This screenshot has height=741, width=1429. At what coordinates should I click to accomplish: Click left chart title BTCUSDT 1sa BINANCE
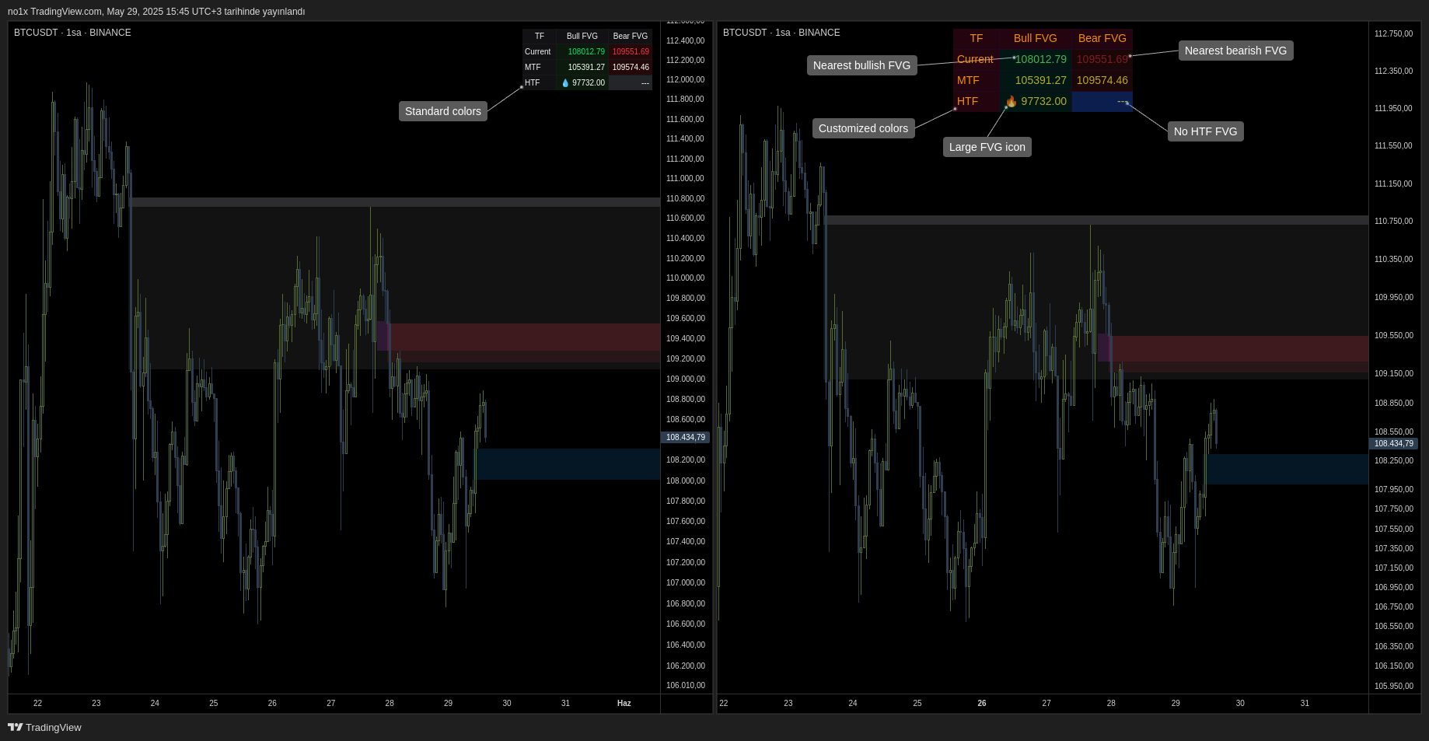tap(72, 33)
